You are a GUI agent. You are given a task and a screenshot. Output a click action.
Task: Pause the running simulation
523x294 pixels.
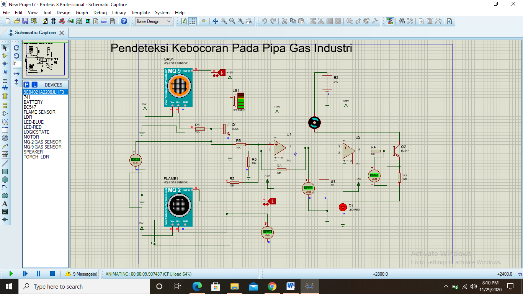pyautogui.click(x=38, y=274)
